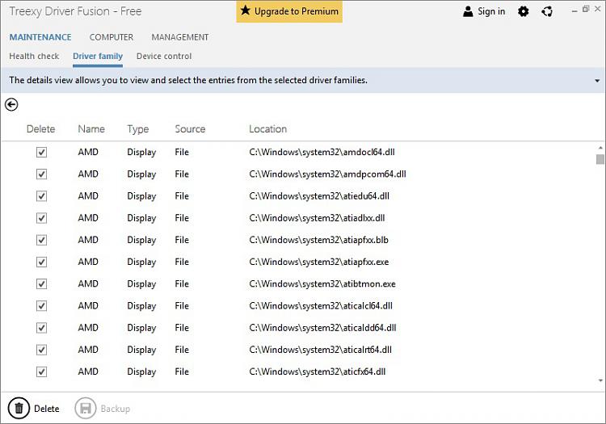The image size is (606, 424).
Task: Click Upgrade to Premium button
Action: [289, 11]
